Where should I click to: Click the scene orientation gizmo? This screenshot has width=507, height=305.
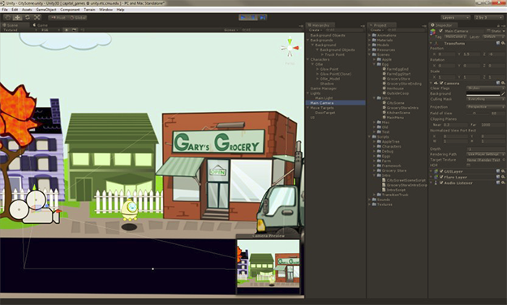pos(290,48)
